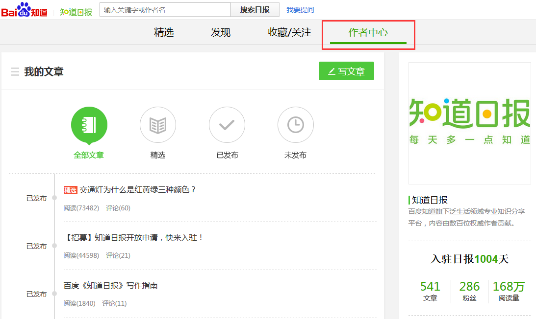Open article 【招募】知道日报开放申请，快来入驻！

click(134, 237)
